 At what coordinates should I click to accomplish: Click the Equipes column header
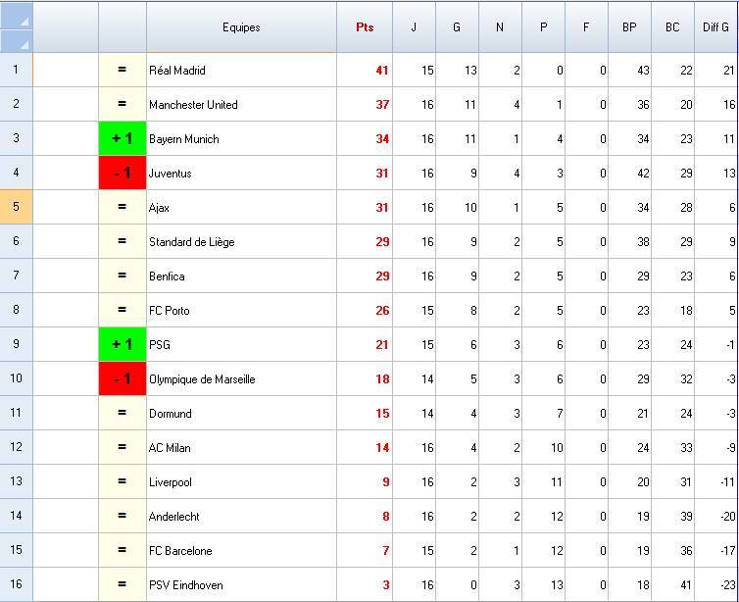click(241, 27)
